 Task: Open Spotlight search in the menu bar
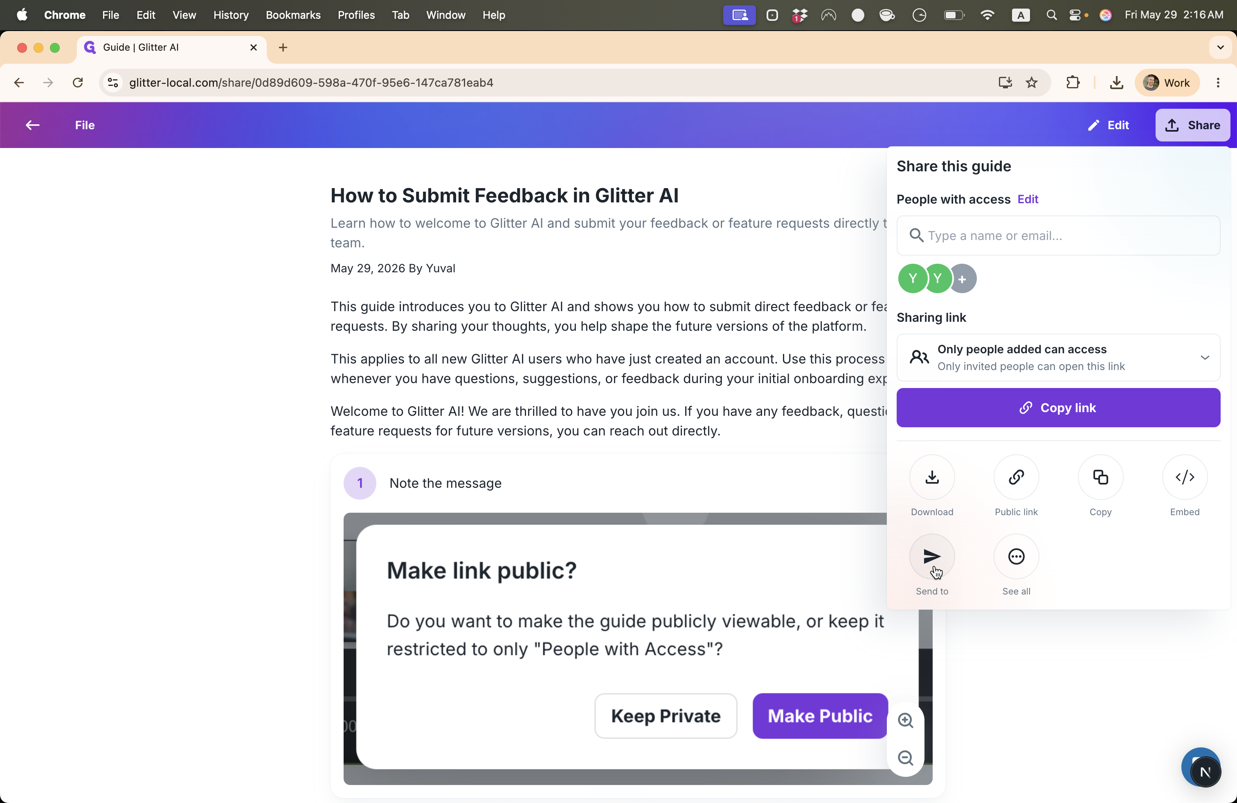(x=1051, y=15)
